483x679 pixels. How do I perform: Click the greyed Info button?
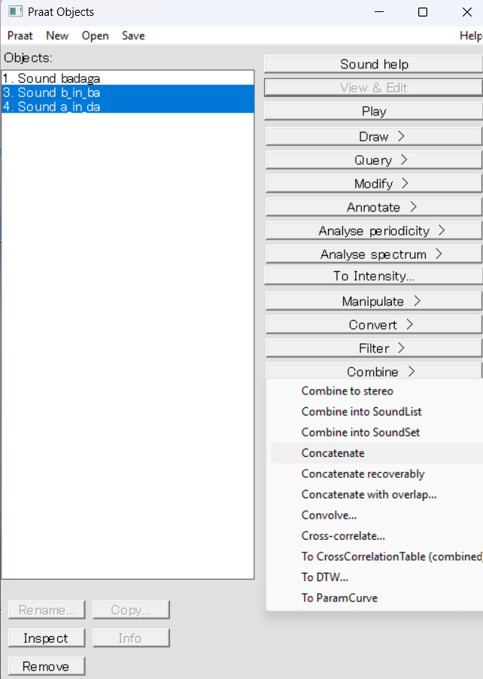131,638
